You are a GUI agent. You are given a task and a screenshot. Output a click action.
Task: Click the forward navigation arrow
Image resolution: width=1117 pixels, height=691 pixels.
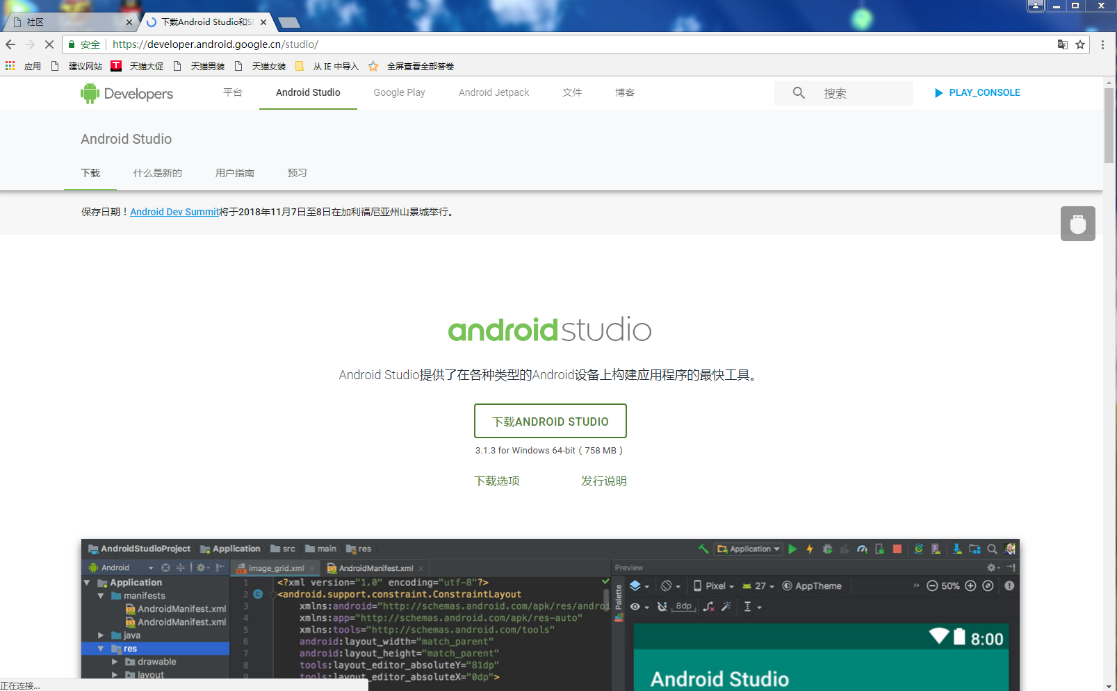(x=30, y=44)
